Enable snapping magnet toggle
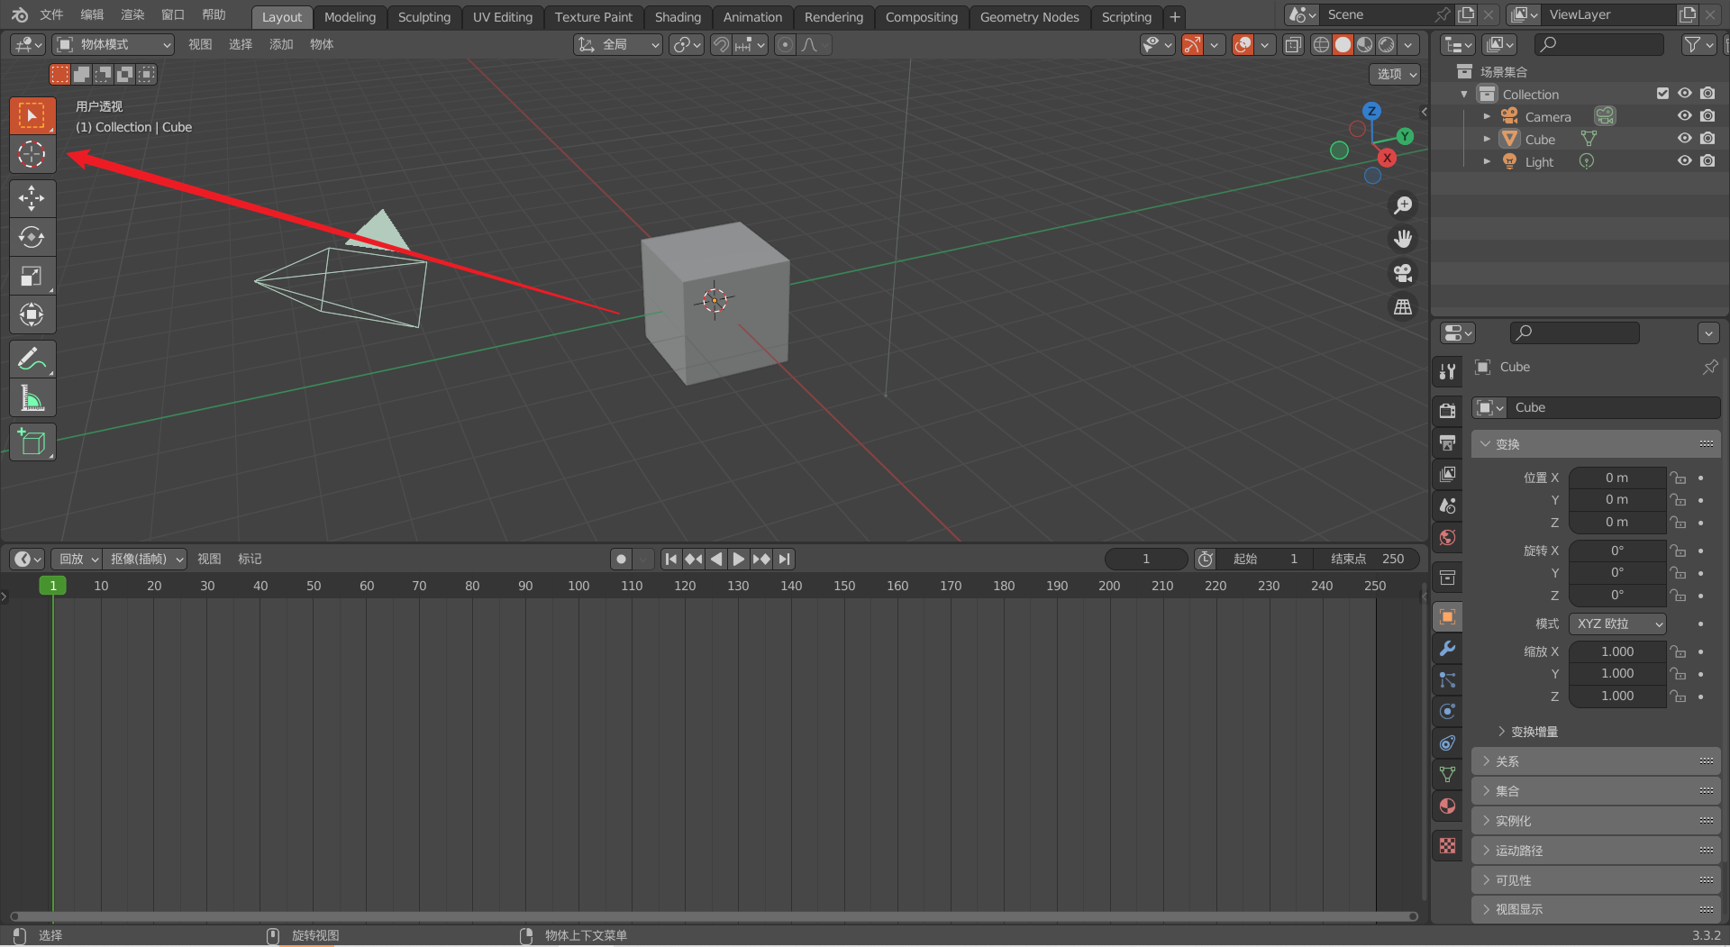The height and width of the screenshot is (947, 1730). tap(721, 44)
